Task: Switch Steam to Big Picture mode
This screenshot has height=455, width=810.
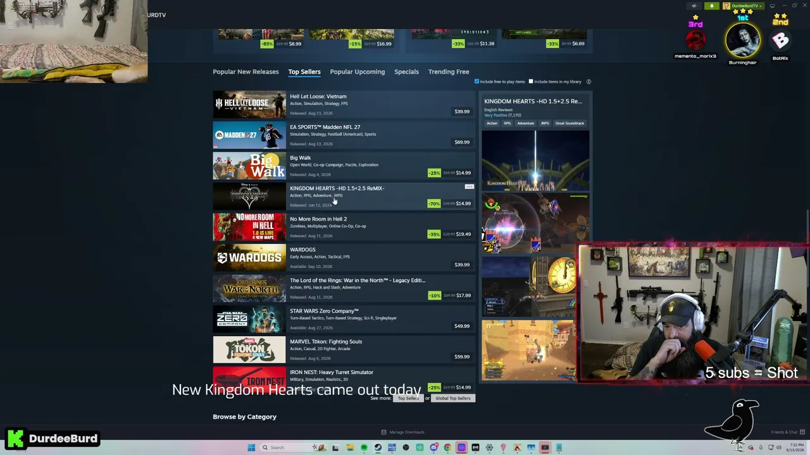Action: pyautogui.click(x=772, y=6)
